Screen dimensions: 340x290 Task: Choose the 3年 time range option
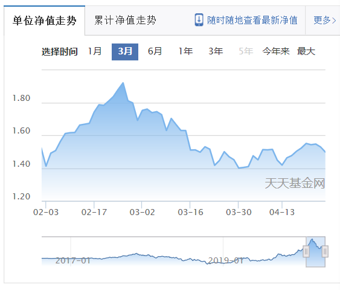click(216, 51)
